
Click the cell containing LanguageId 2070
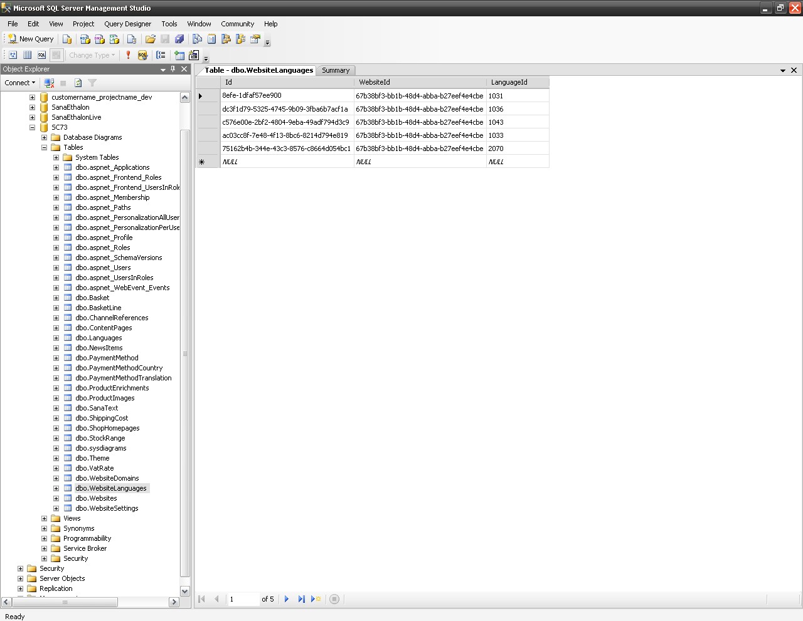[x=518, y=149]
